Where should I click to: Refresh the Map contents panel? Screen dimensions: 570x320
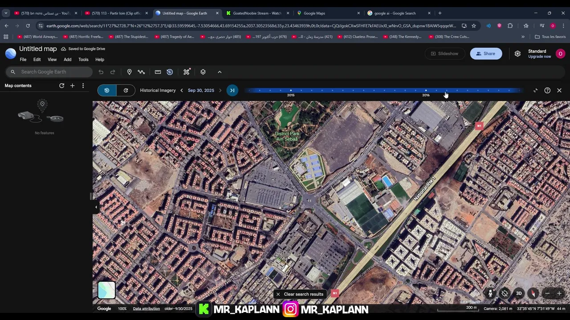[x=62, y=86]
